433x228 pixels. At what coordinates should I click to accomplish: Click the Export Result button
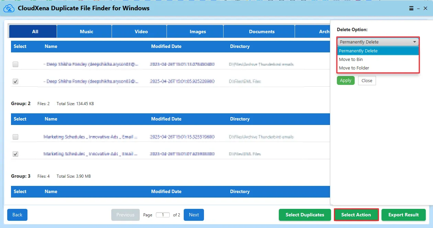tap(403, 215)
